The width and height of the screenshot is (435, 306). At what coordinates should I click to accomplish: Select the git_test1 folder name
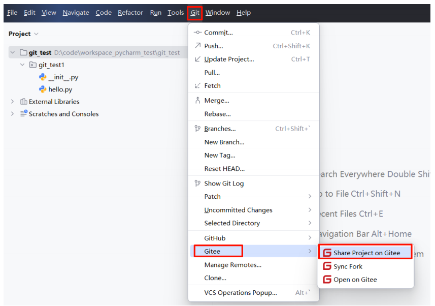point(51,65)
